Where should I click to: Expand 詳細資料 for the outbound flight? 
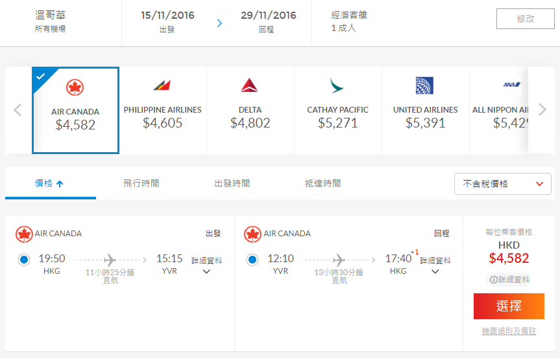[x=206, y=265]
